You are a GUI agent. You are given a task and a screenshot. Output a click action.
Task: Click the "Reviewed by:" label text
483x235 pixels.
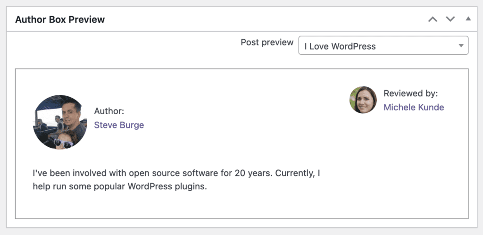tap(410, 93)
